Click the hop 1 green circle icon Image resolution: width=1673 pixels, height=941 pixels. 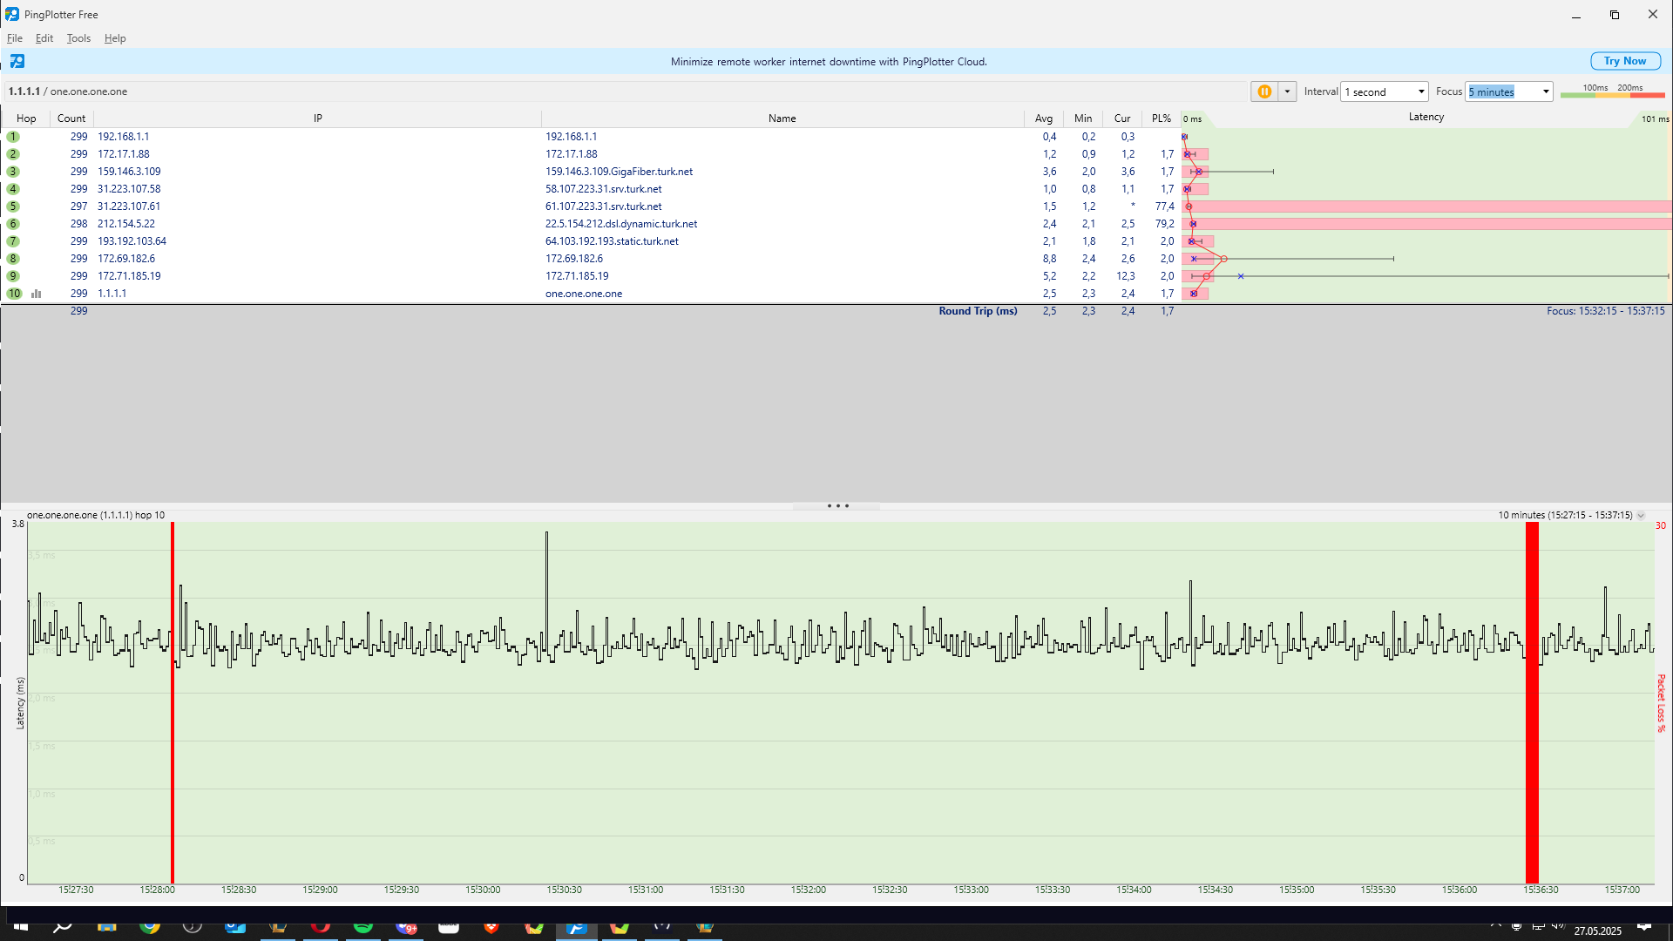coord(13,137)
